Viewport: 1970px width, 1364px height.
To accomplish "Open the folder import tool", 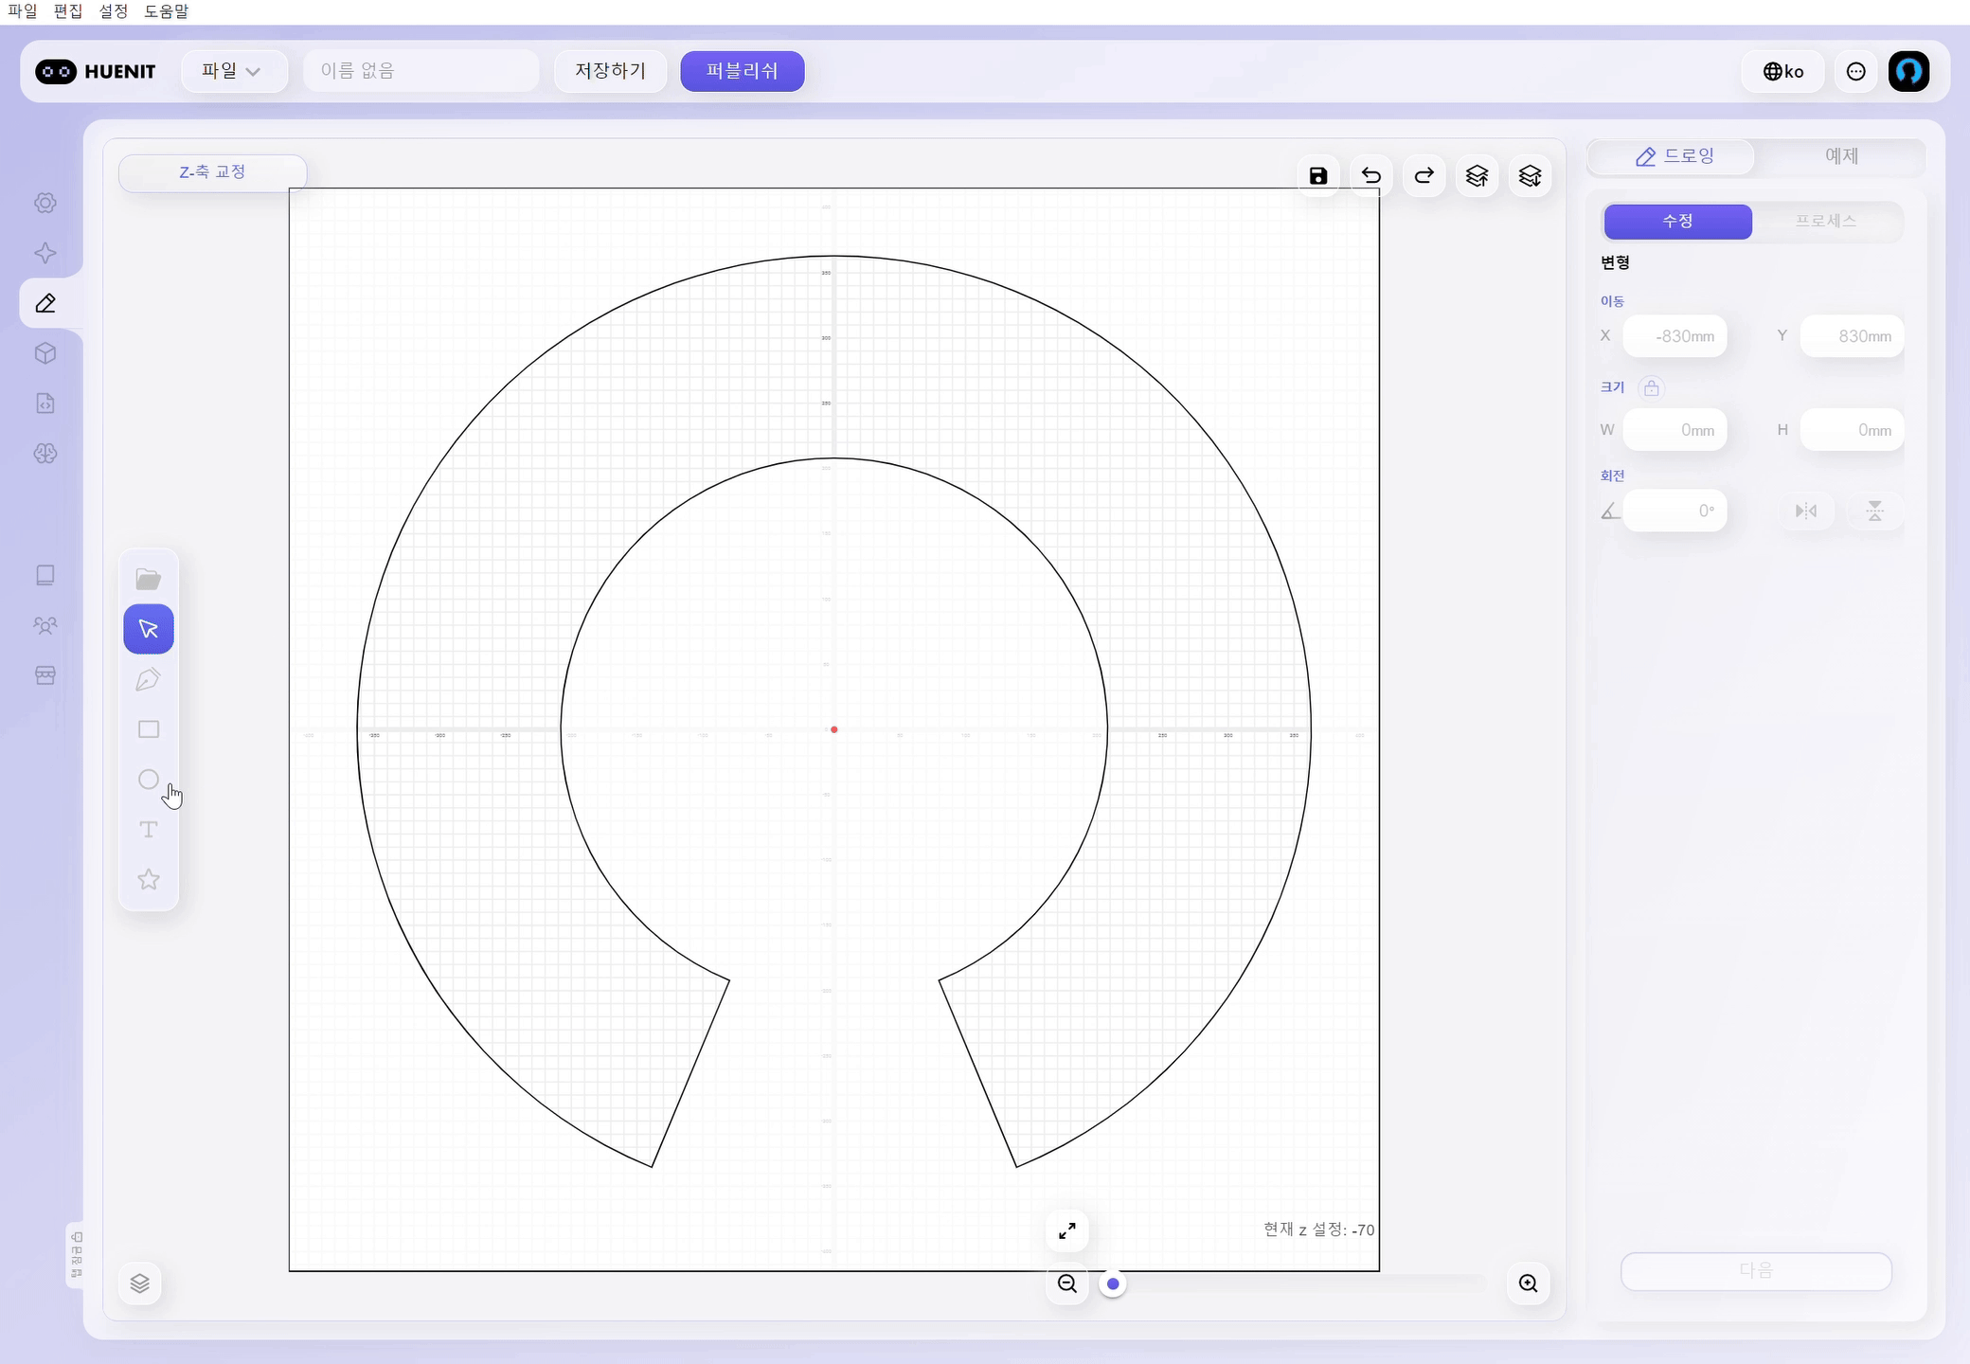I will tap(149, 579).
